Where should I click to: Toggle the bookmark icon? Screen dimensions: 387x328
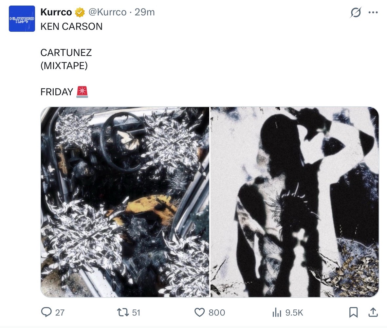point(353,312)
